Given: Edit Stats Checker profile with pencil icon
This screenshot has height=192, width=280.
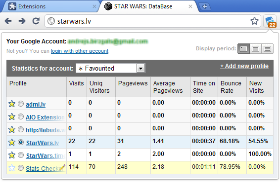Looking at the screenshot, I should 62,167.
